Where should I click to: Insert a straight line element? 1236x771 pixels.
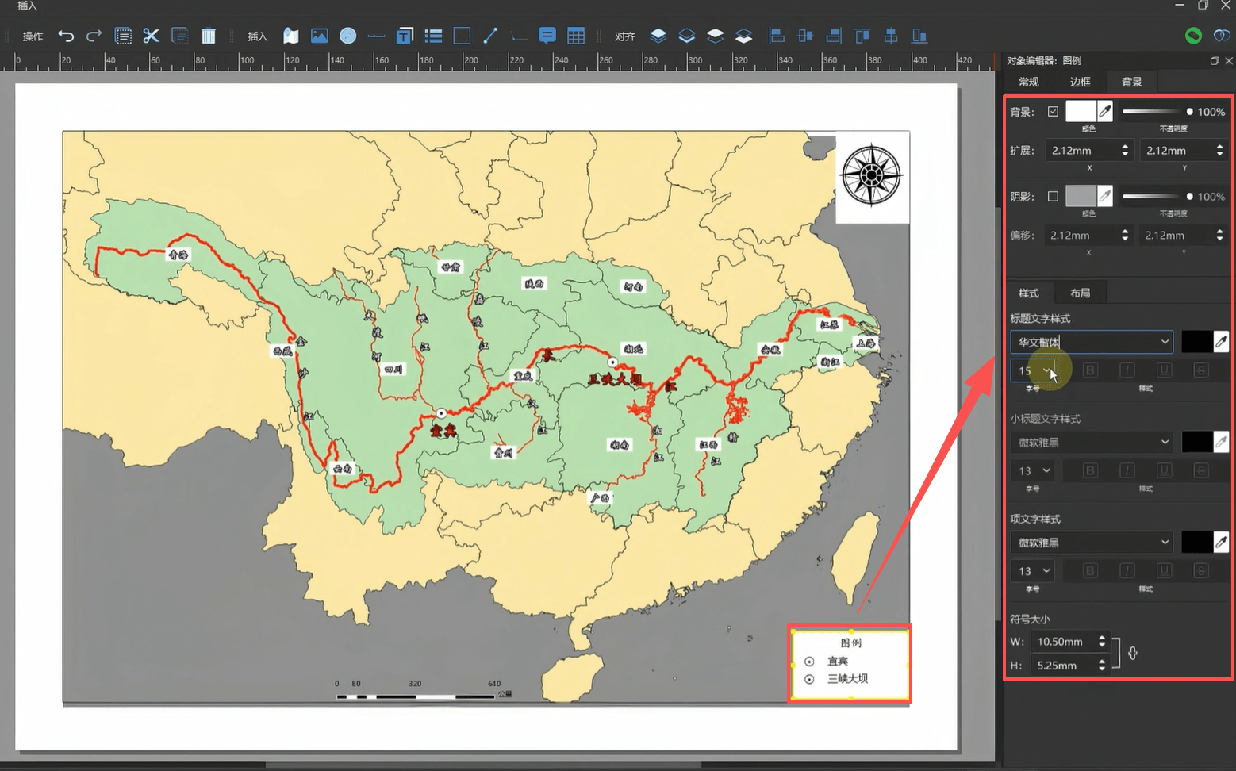point(490,36)
